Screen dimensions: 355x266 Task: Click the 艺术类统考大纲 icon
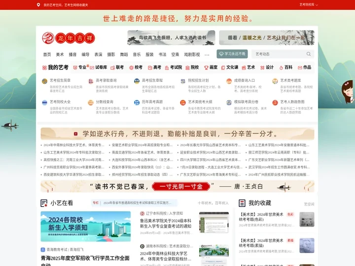(183, 102)
